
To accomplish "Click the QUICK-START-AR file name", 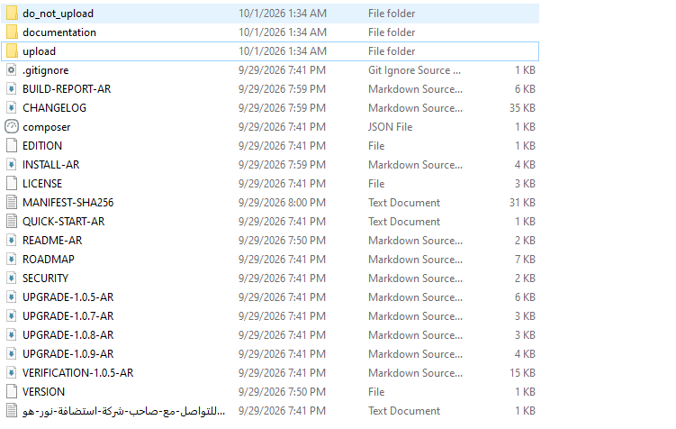I will click(x=63, y=222).
